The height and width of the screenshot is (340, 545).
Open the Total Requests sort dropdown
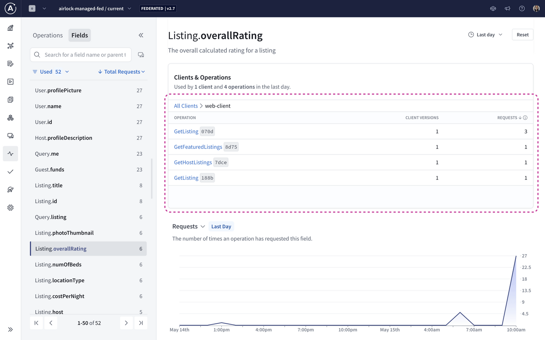121,71
